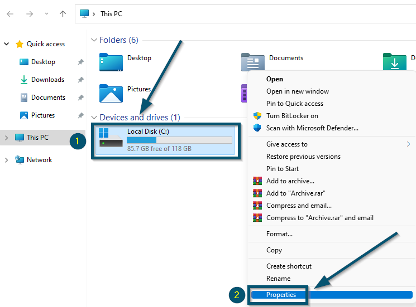Click the 85.7 GB free of 118 GB text
The width and height of the screenshot is (416, 307).
[x=159, y=148]
